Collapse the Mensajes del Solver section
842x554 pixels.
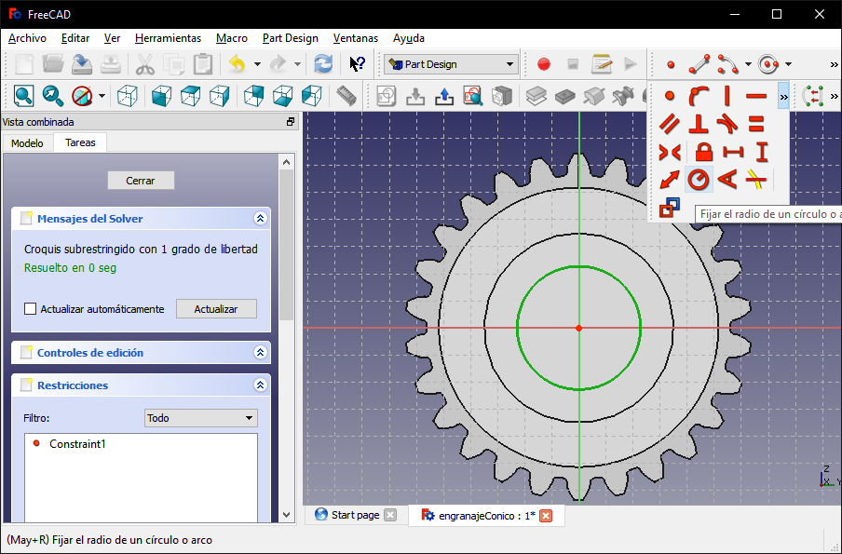pos(260,219)
